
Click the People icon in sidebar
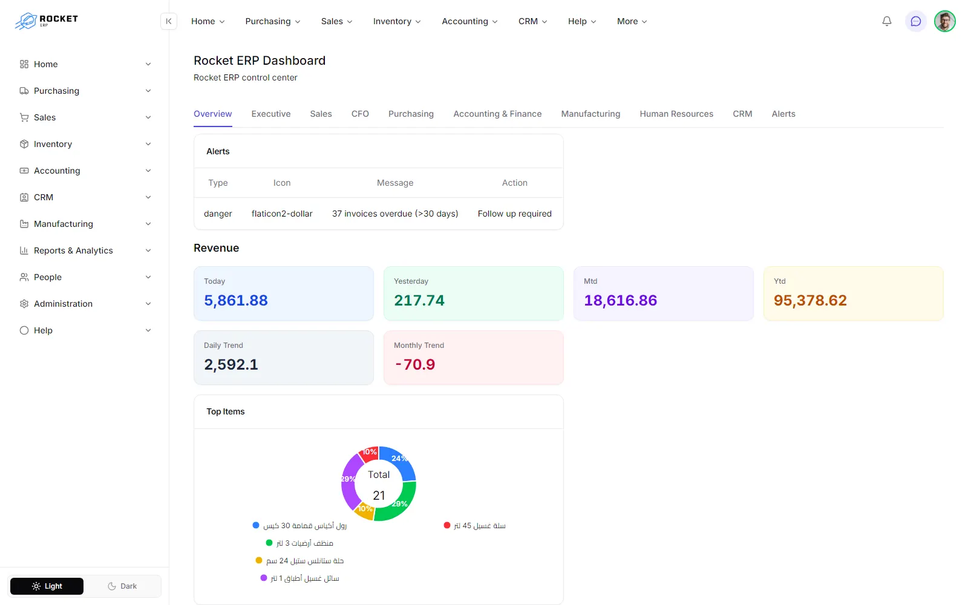pos(24,277)
